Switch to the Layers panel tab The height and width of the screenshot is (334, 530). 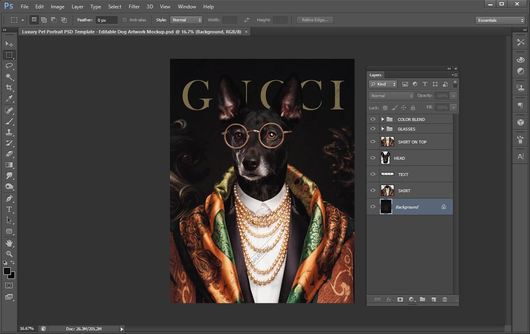375,75
